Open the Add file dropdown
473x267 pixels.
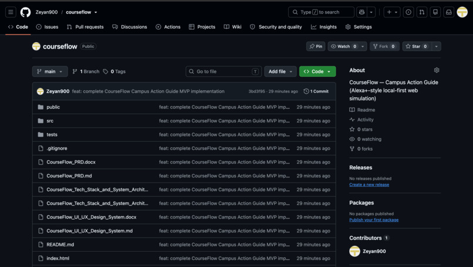tap(281, 71)
